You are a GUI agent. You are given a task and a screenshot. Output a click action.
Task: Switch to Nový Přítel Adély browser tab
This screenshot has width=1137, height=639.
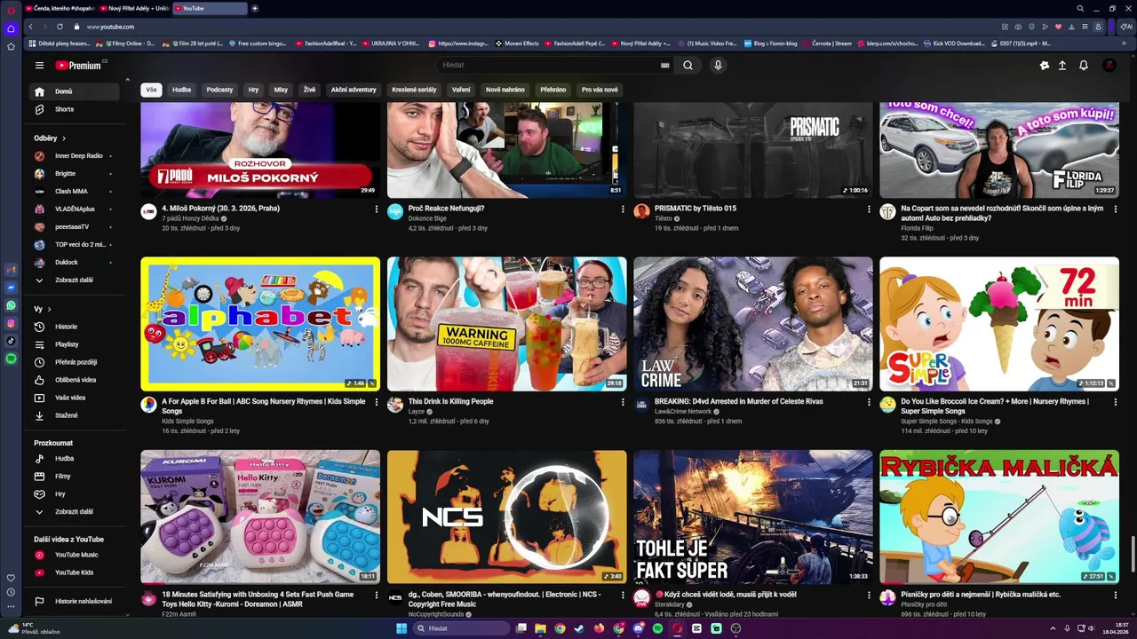tap(133, 8)
